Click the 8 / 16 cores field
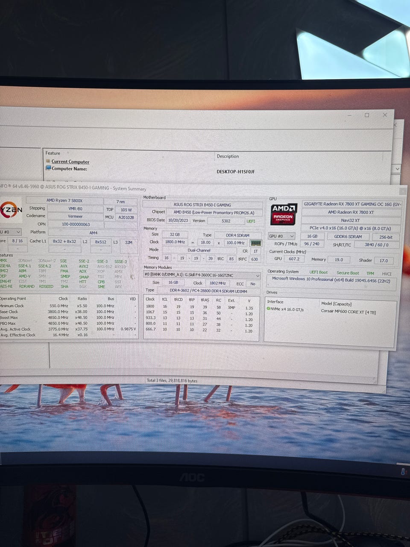Viewport: 410px width, 547px height. click(x=18, y=241)
